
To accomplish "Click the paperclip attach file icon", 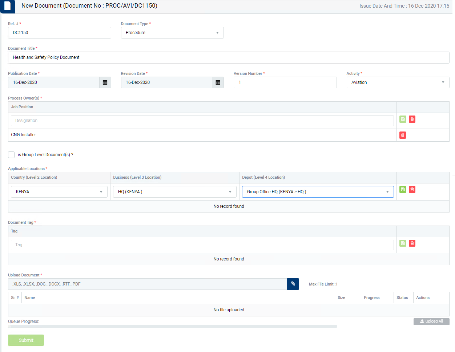I will click(293, 284).
